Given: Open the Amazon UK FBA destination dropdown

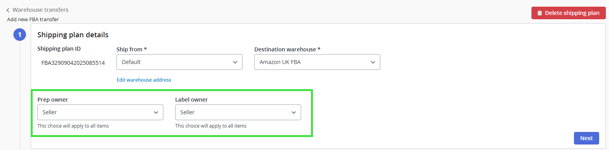Looking at the screenshot, I should (317, 62).
